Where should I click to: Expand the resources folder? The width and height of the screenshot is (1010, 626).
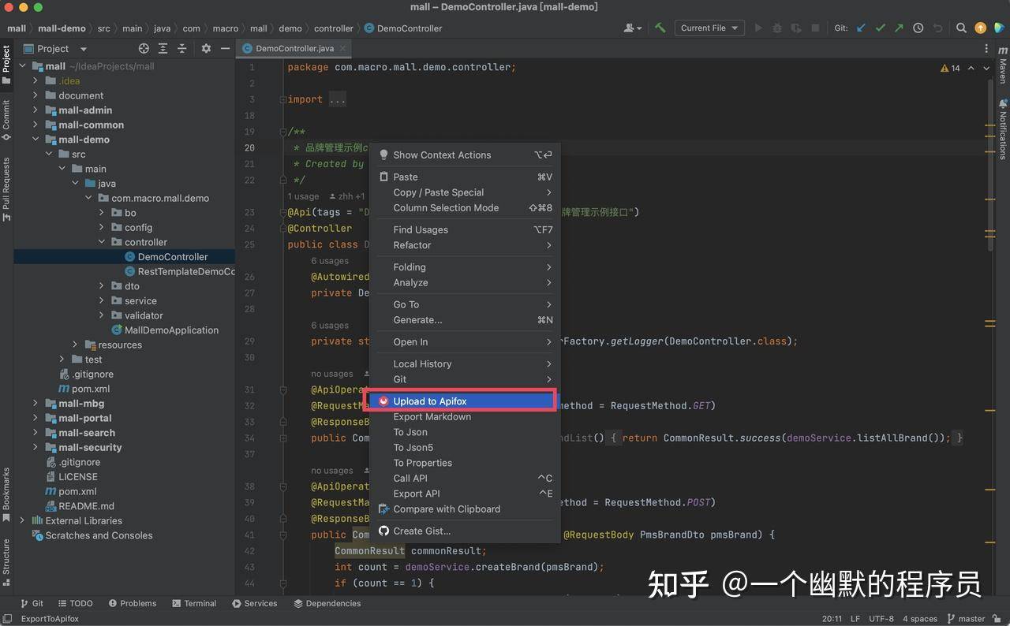(75, 345)
